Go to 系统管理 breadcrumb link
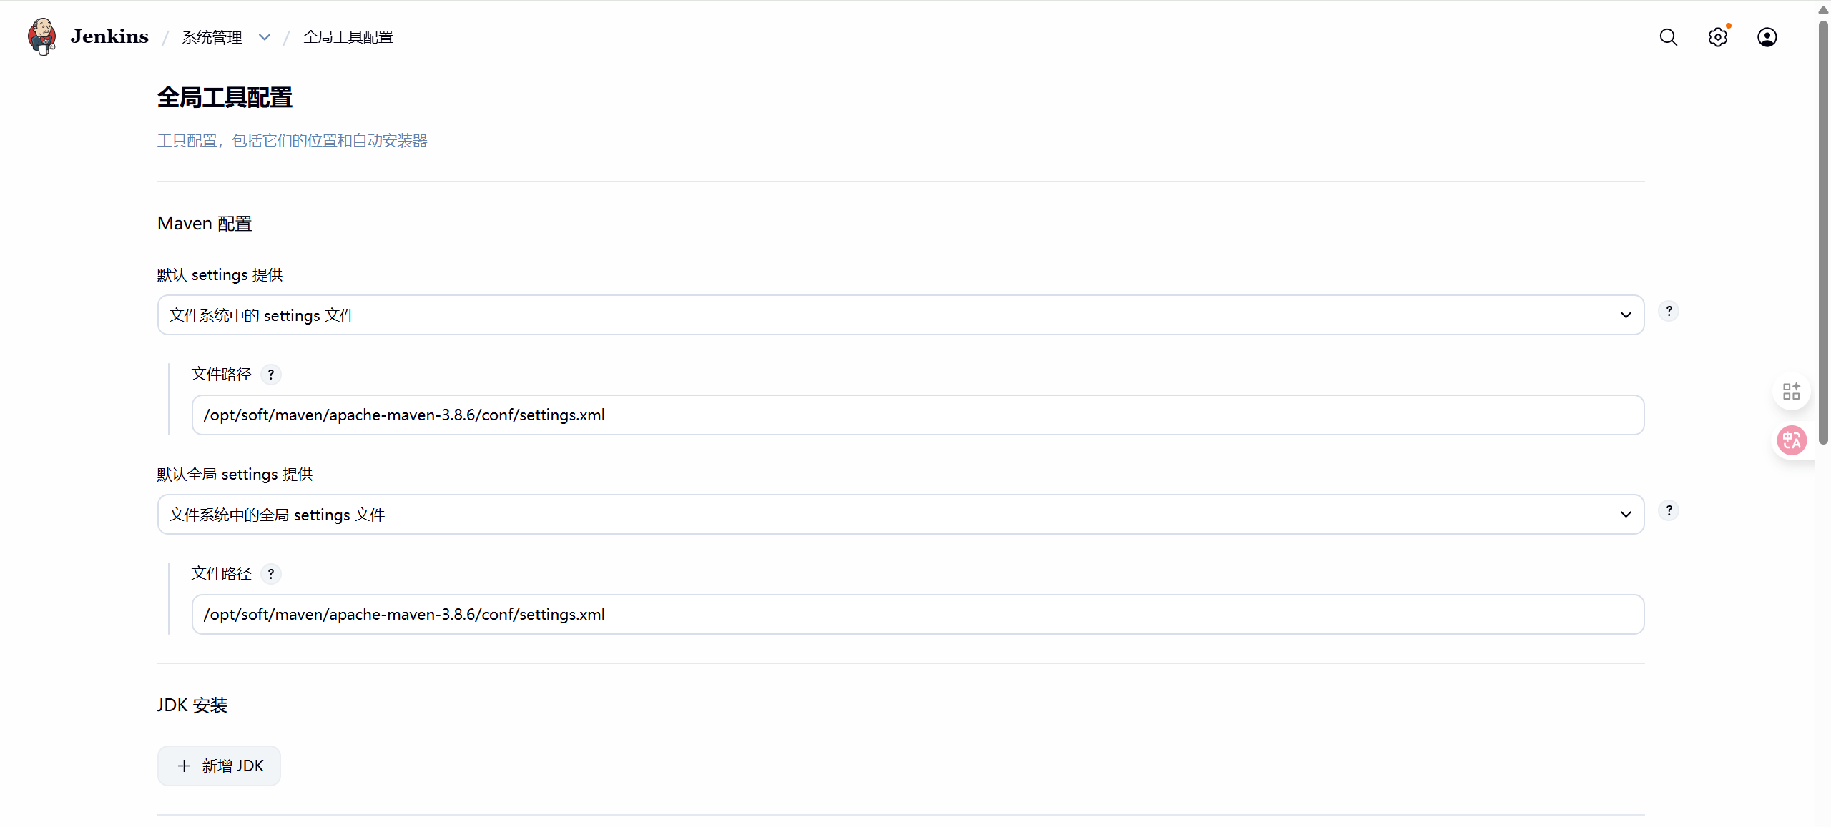The width and height of the screenshot is (1831, 827). click(212, 37)
